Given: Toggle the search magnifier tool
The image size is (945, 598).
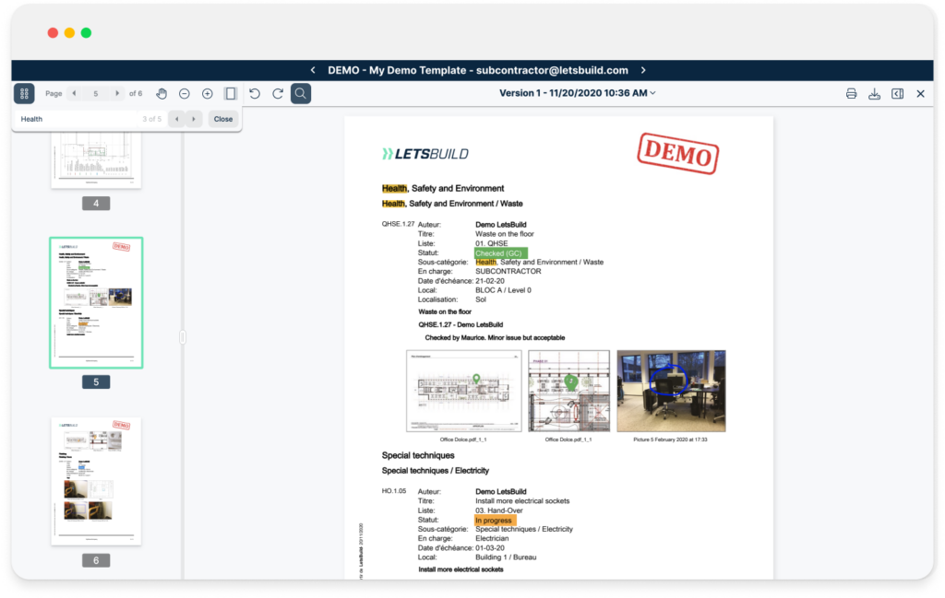Looking at the screenshot, I should coord(301,93).
